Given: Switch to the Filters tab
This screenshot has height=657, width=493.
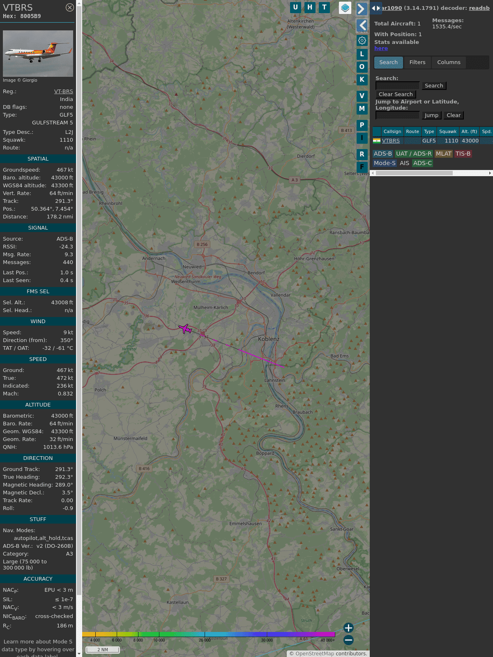Looking at the screenshot, I should (x=417, y=62).
